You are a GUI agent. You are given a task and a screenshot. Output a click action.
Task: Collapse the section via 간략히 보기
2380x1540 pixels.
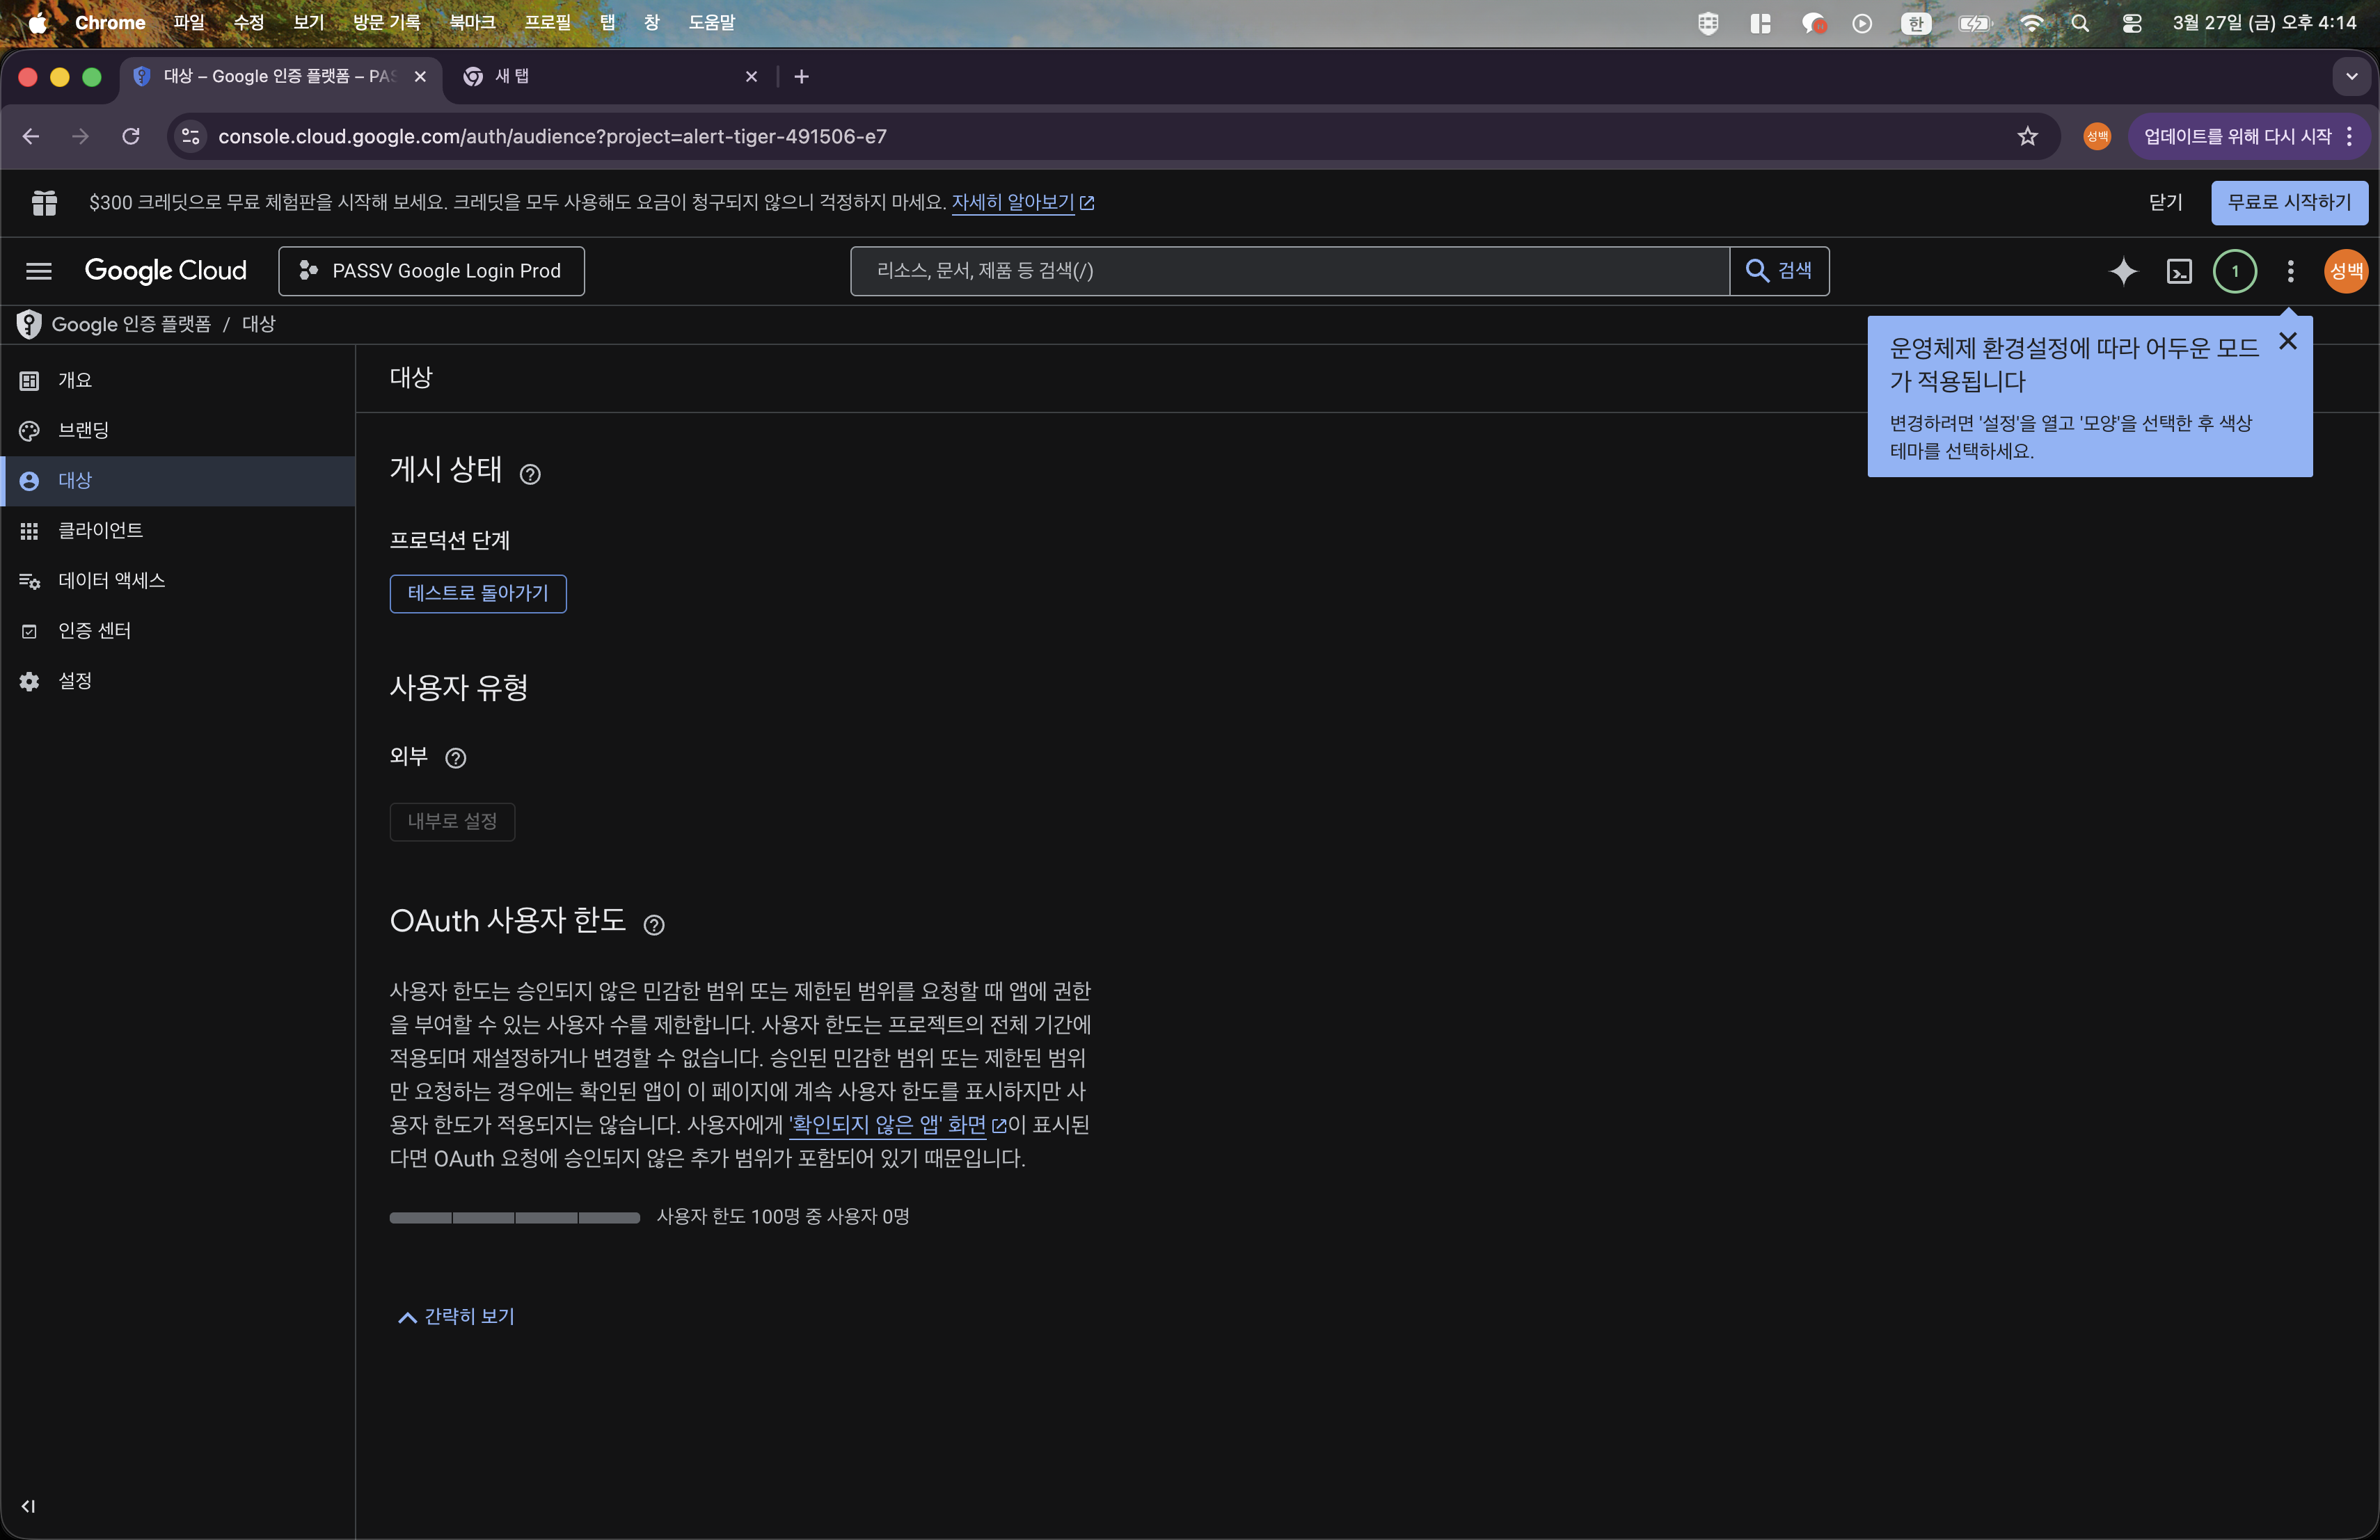click(x=455, y=1316)
